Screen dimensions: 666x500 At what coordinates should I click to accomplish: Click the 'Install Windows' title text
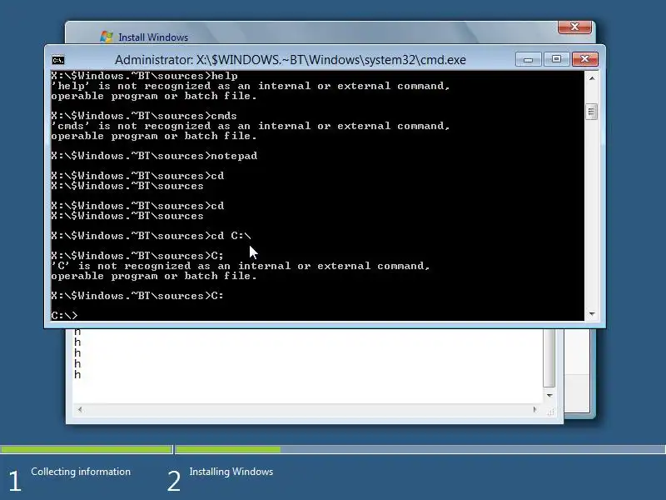pos(153,37)
